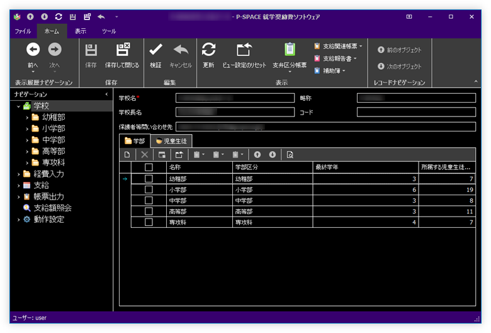Tick the 中学部 row checkbox

tap(149, 200)
